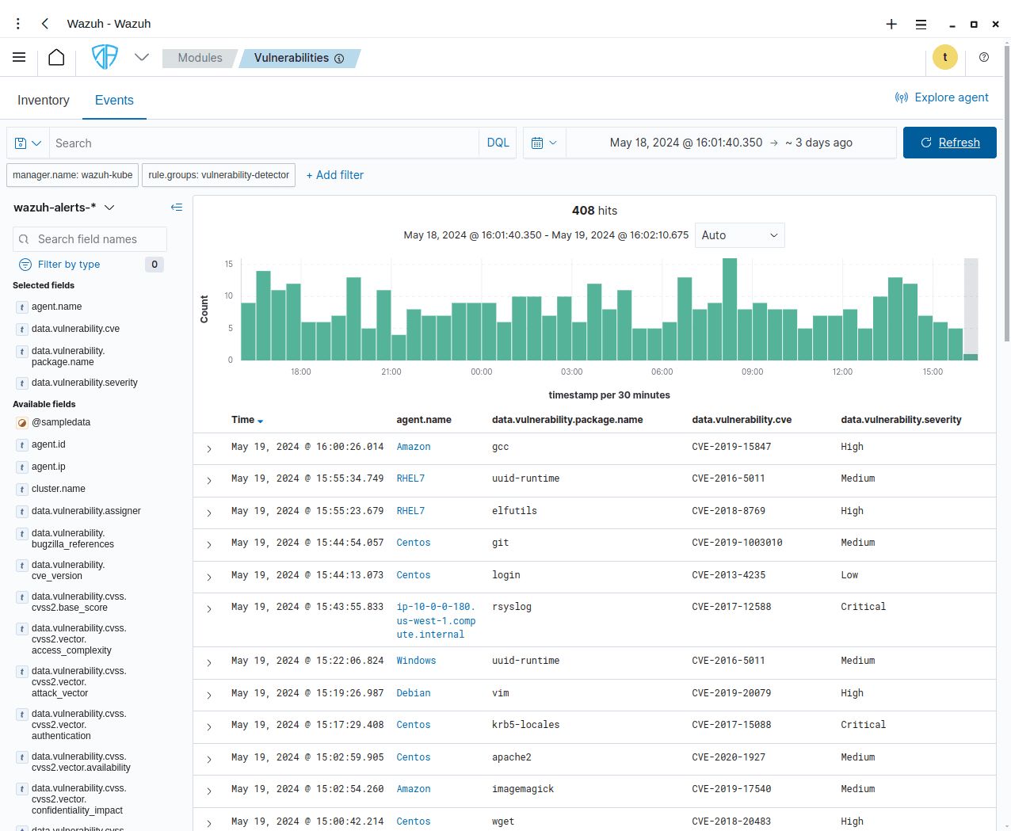Viewport: 1011px width, 831px height.
Task: Focus the Search field names input
Action: pos(98,239)
